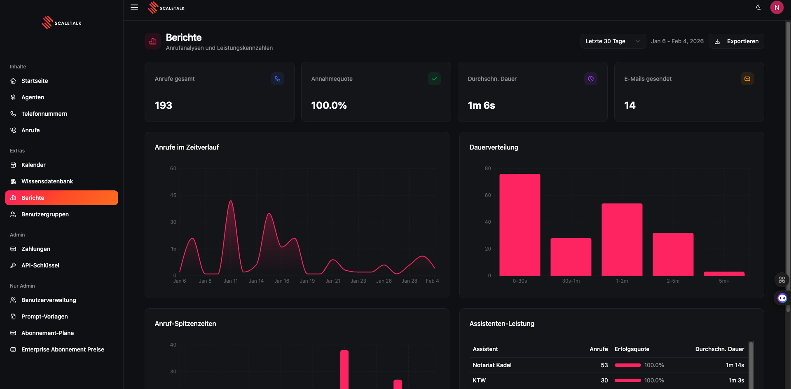This screenshot has height=389, width=791.
Task: Click the 53 calls value for Notariat Kadel
Action: [604, 365]
